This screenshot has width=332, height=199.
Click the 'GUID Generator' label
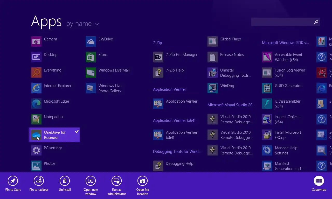[x=288, y=86]
